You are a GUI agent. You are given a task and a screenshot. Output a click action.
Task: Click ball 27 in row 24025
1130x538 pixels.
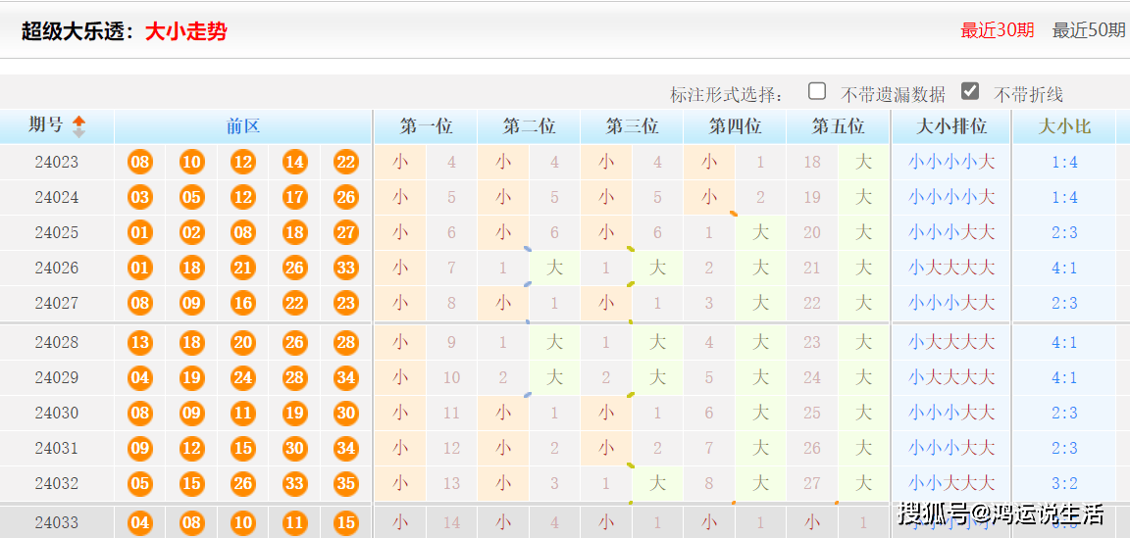[x=346, y=232]
